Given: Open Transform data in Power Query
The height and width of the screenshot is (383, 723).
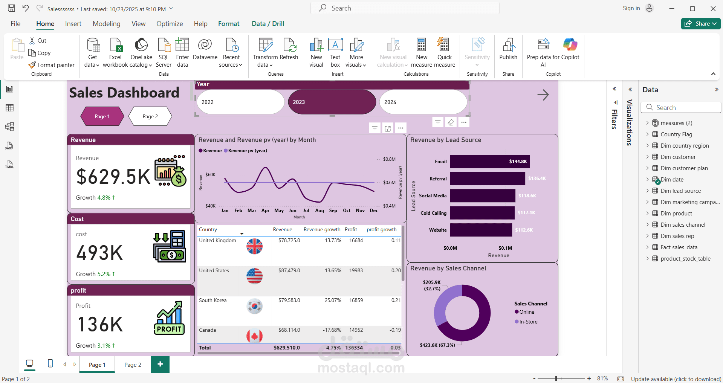Looking at the screenshot, I should tap(265, 53).
